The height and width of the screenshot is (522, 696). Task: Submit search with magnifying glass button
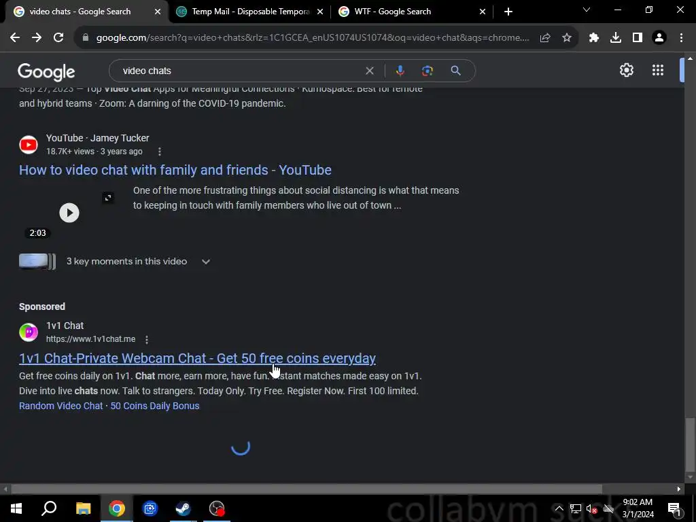[455, 71]
